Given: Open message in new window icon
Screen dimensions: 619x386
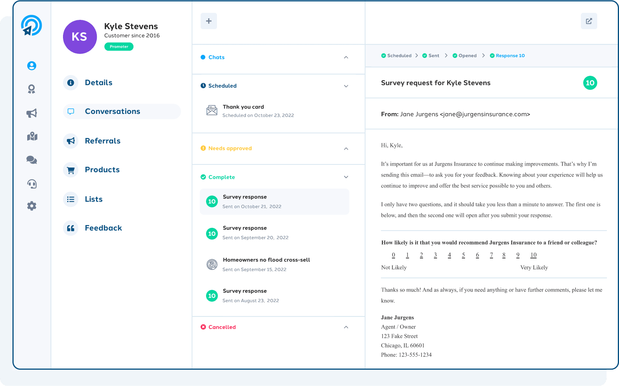Looking at the screenshot, I should click(x=589, y=21).
